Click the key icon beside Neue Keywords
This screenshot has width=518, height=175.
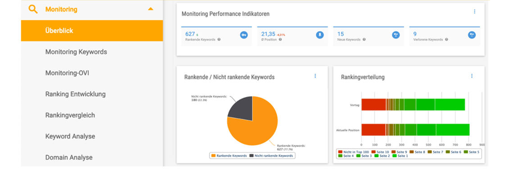tap(396, 35)
